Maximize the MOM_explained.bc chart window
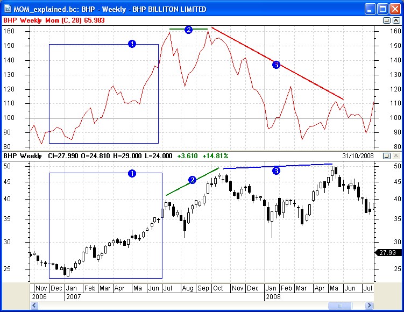This screenshot has height=312, width=404. pos(383,9)
